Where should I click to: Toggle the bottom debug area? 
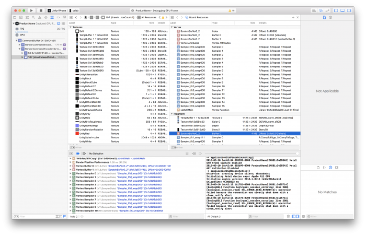click(342, 10)
